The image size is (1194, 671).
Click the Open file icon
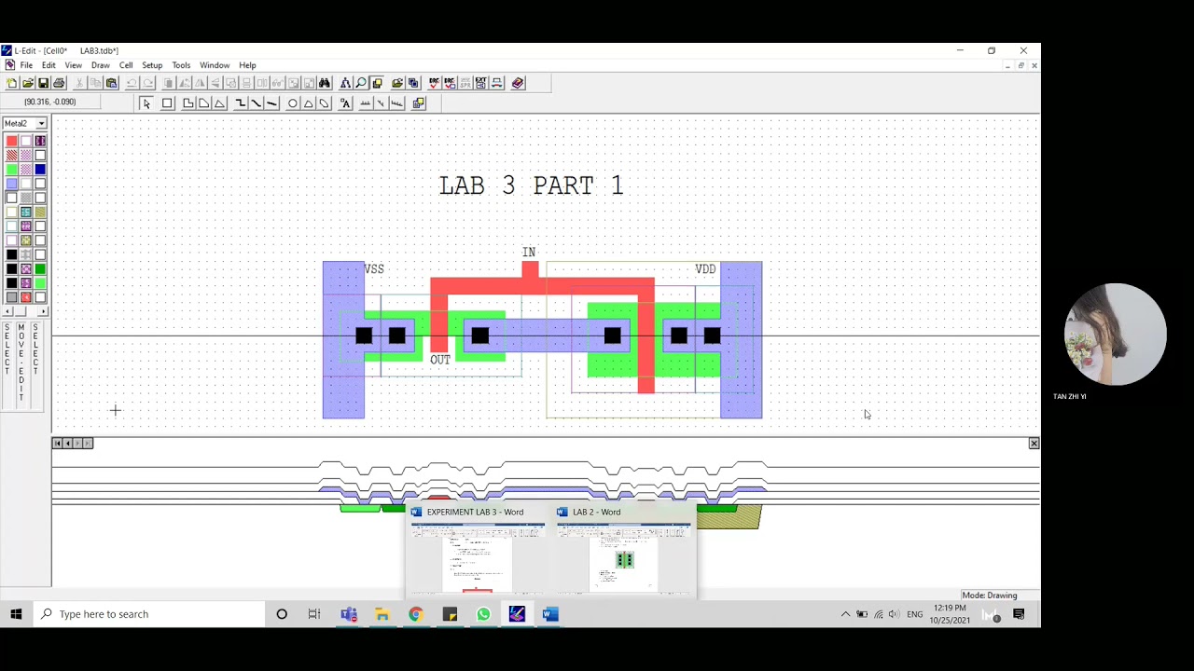click(28, 83)
